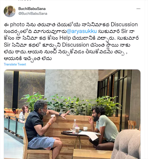Open the BuchiBabuSana display name profile

[32, 9]
